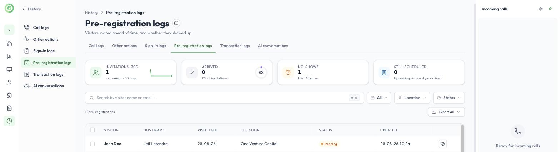560x152 pixels.
Task: Click the phone icon above Ready for incoming calls
Action: pos(518,131)
